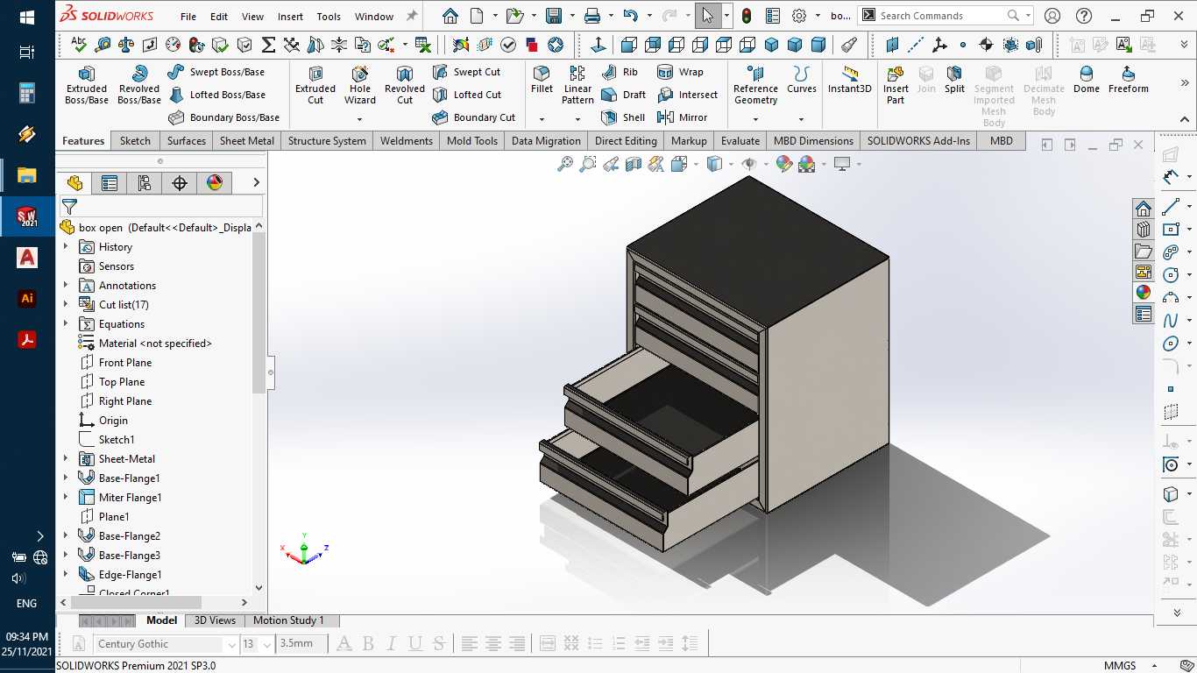Click the feature tree horizontal scrollbar

(x=136, y=603)
